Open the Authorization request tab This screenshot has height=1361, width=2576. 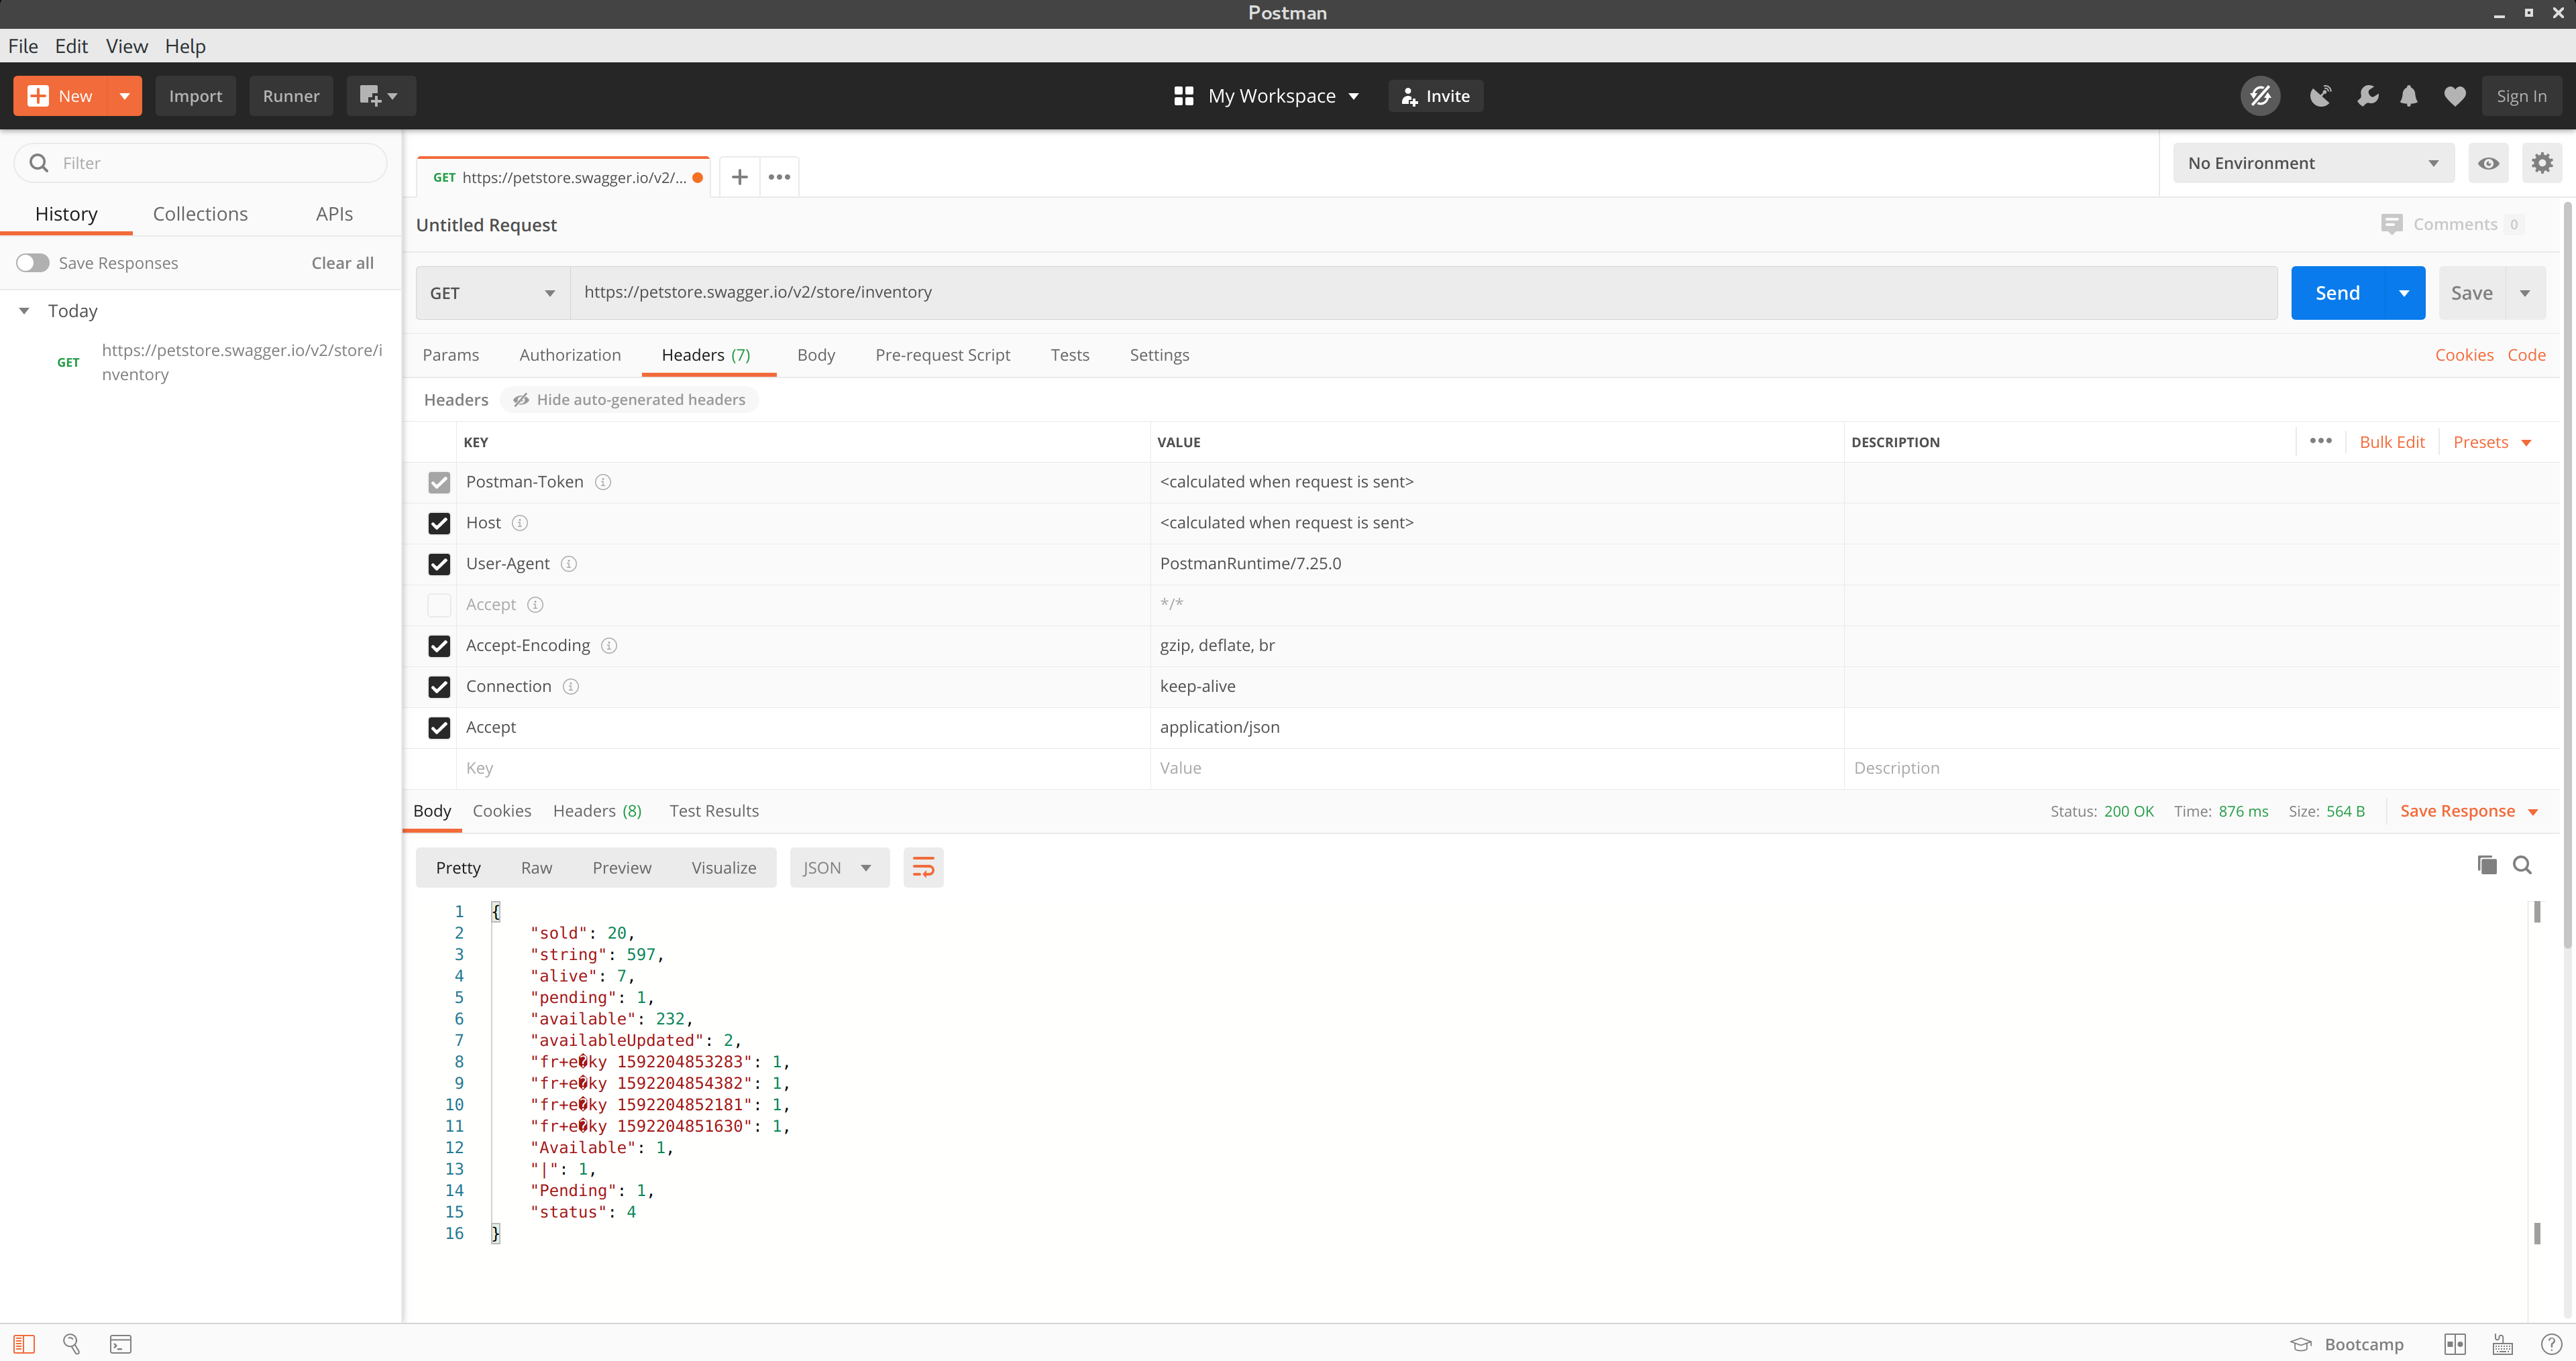(570, 355)
